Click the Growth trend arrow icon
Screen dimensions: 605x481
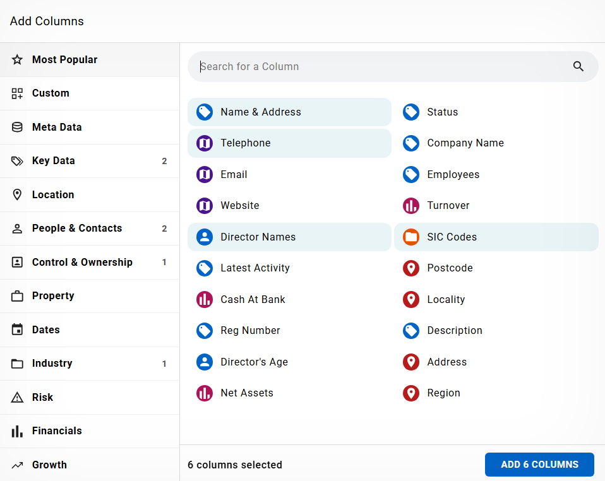pos(18,465)
